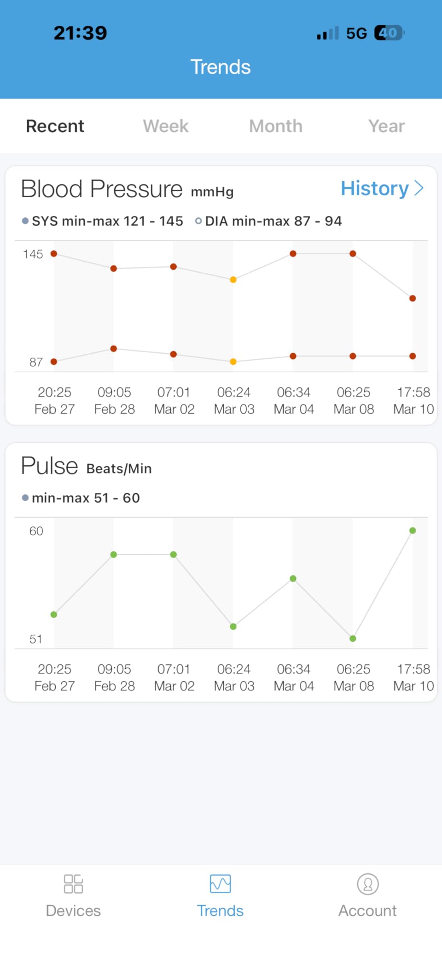442x959 pixels.
Task: Select the Recent tab
Action: [x=55, y=126]
